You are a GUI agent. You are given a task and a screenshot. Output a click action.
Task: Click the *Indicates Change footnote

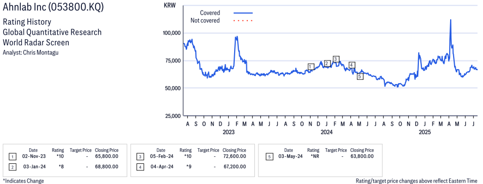[23, 180]
